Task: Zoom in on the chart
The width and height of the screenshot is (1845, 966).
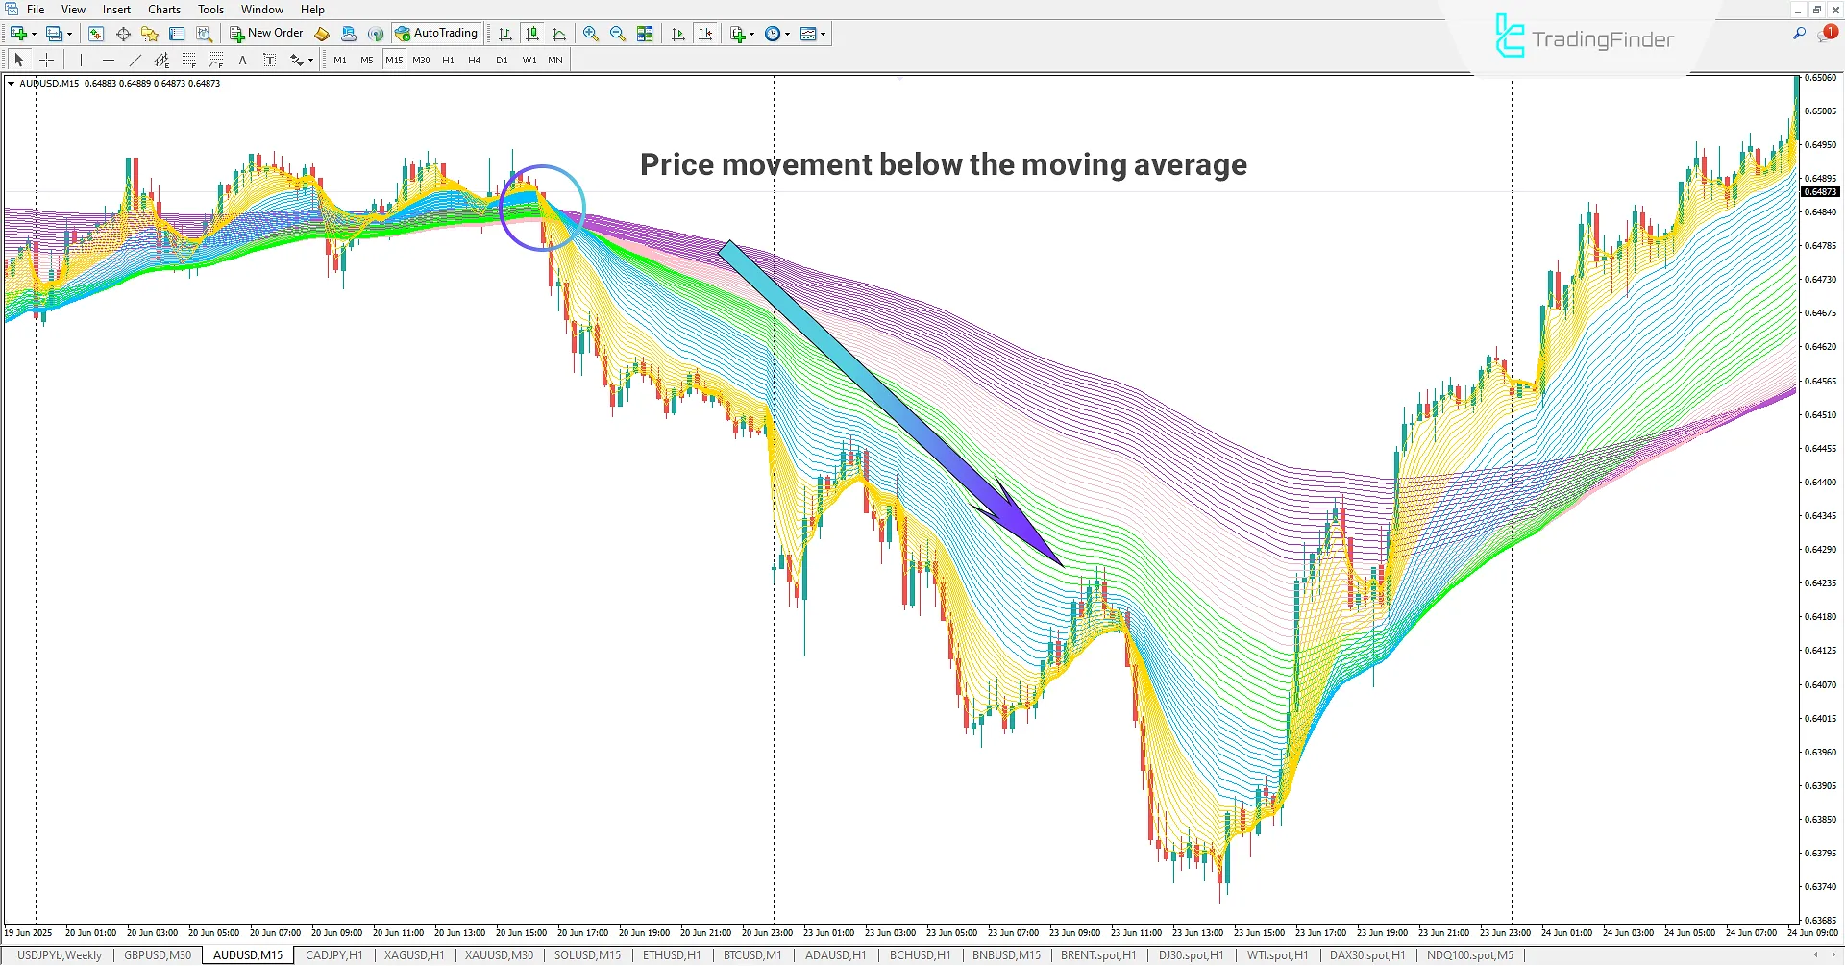Action: 590,33
